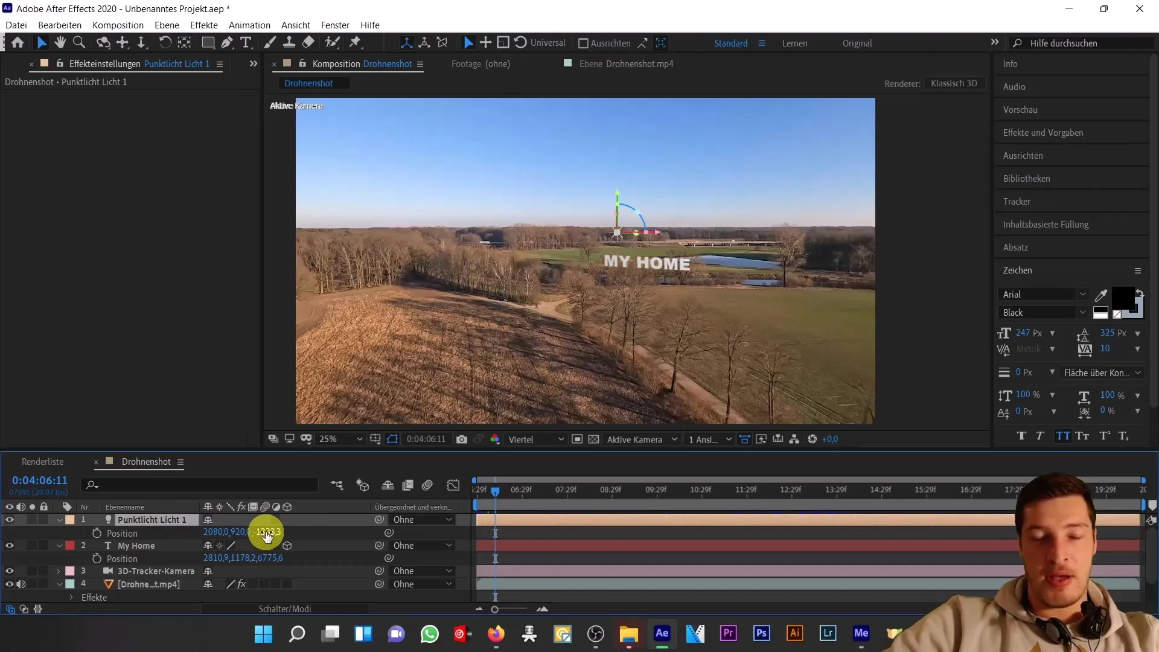Select the Selection tool in toolbar
1159x652 pixels.
(x=42, y=42)
